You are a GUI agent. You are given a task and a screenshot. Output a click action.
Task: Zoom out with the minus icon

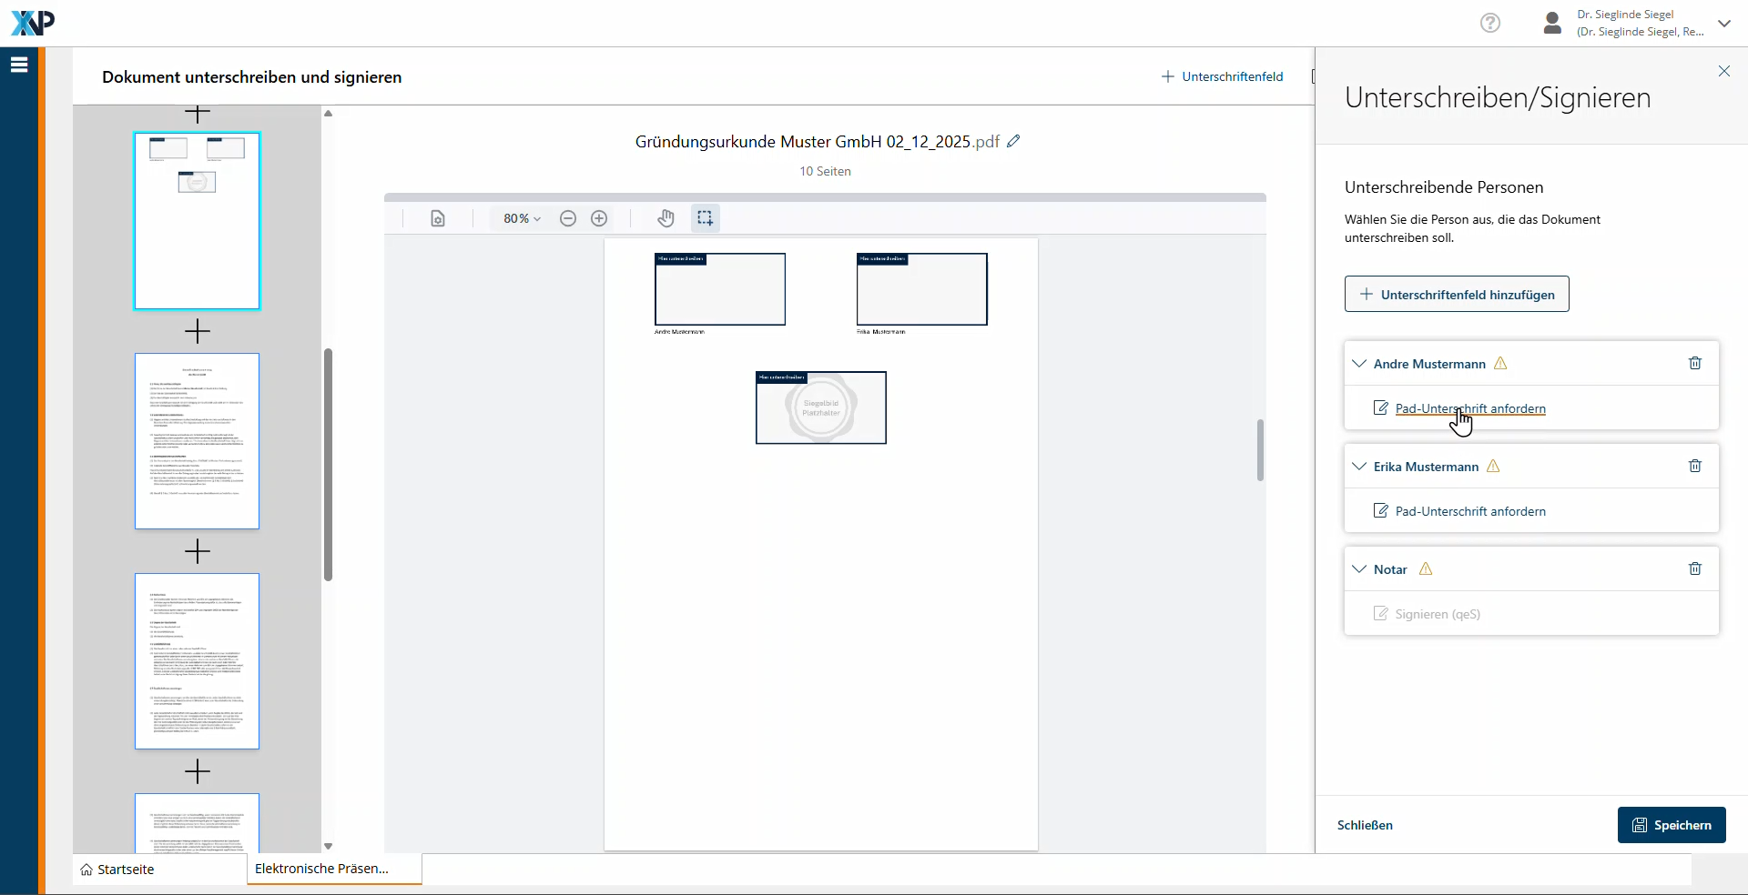point(568,218)
